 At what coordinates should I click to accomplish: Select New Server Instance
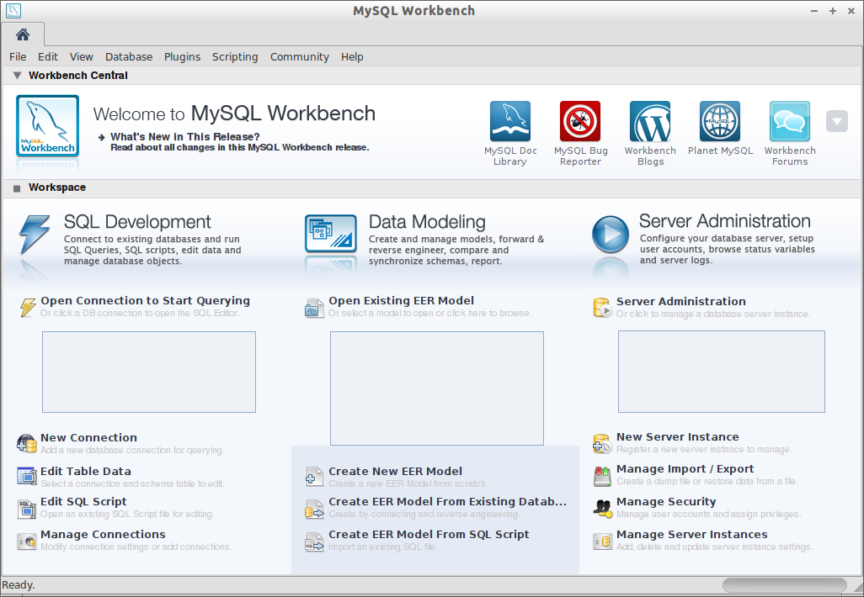[678, 437]
